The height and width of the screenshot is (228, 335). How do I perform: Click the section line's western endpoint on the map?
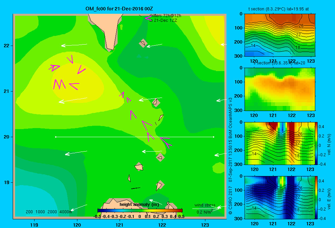pos(56,137)
